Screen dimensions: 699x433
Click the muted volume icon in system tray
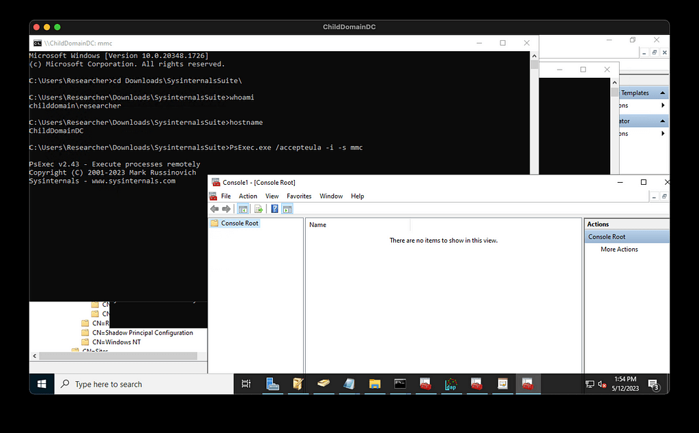tap(602, 384)
